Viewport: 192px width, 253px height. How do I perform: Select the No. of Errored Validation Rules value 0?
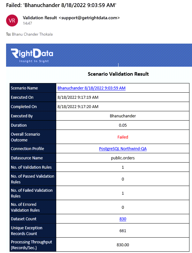123,207
